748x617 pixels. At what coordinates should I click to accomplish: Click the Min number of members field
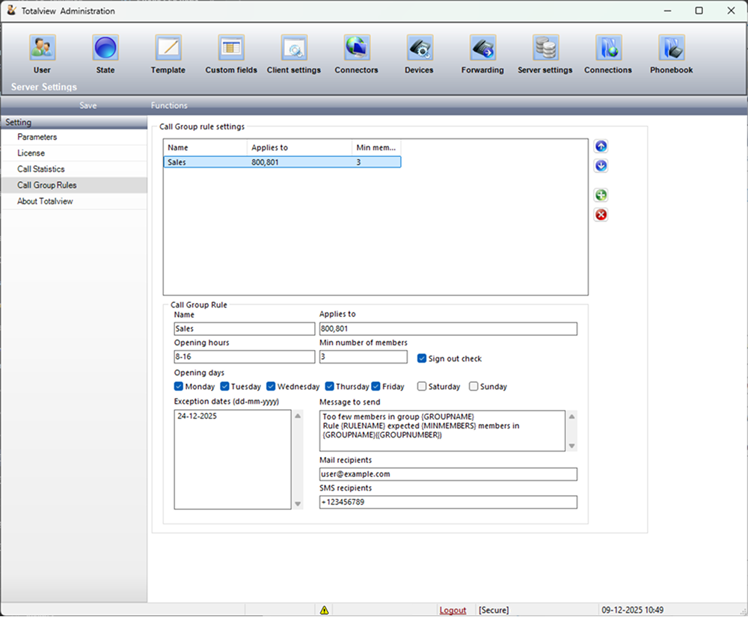(x=364, y=357)
